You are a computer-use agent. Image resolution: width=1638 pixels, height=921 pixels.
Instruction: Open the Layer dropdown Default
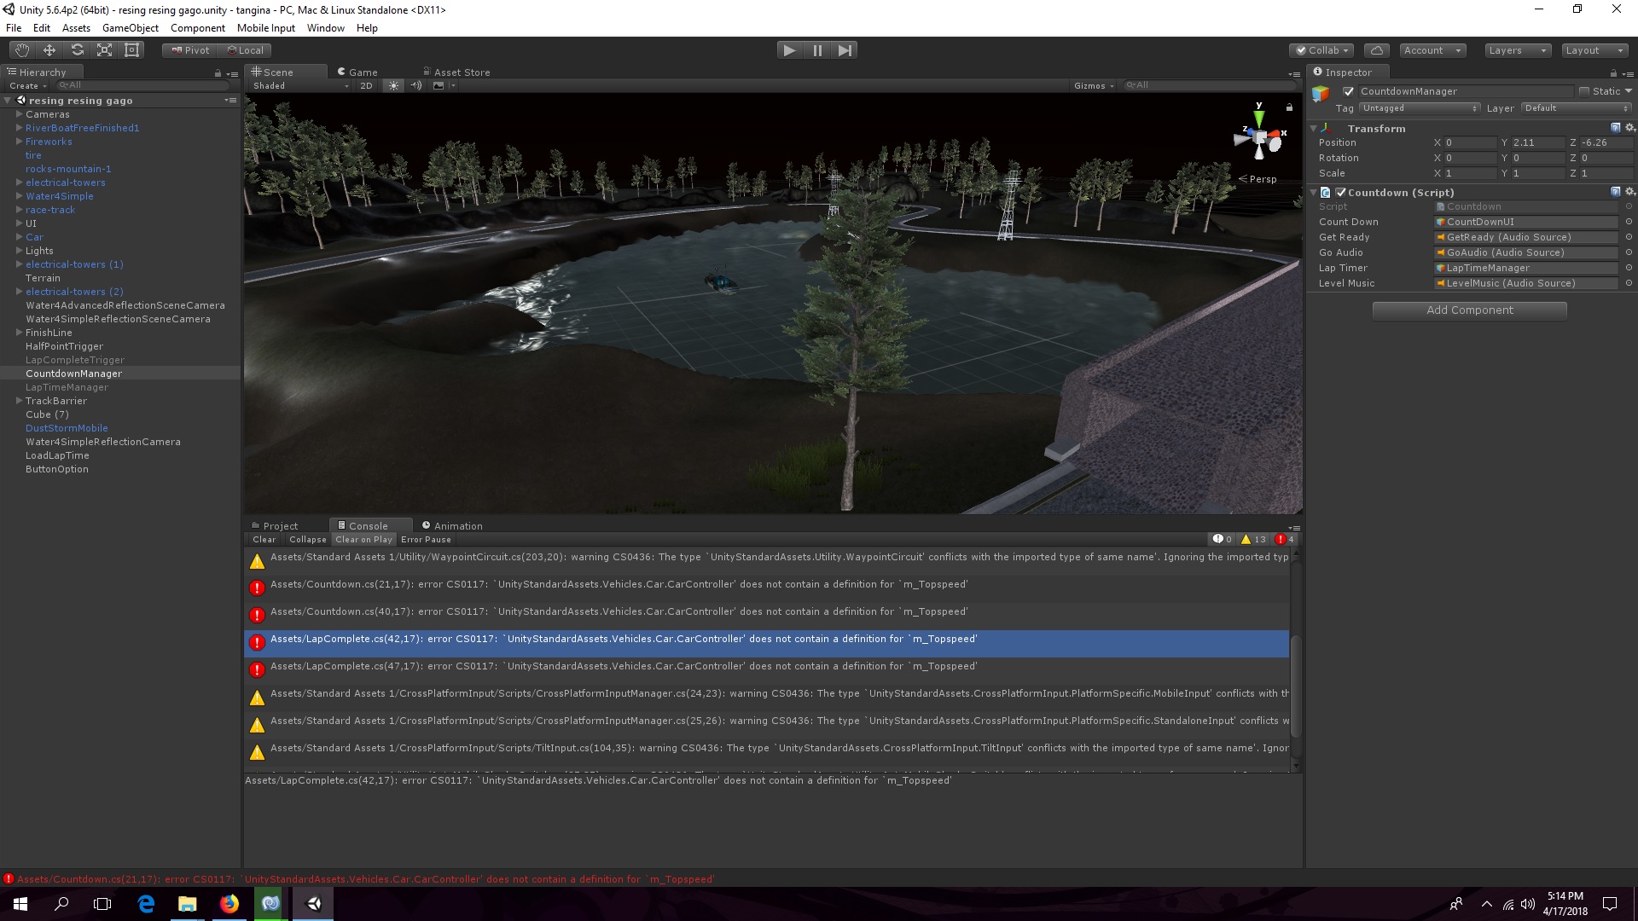pyautogui.click(x=1577, y=108)
